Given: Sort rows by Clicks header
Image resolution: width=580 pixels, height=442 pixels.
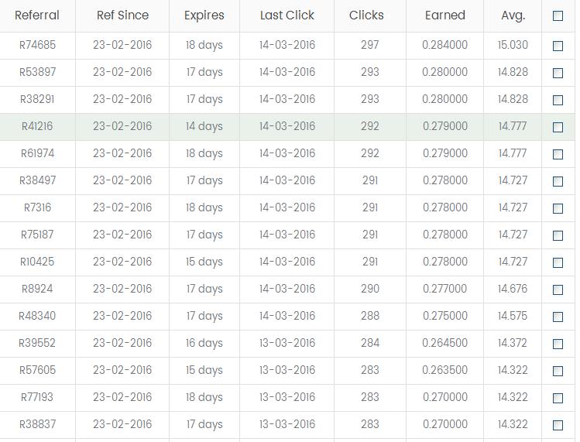Looking at the screenshot, I should 366,15.
